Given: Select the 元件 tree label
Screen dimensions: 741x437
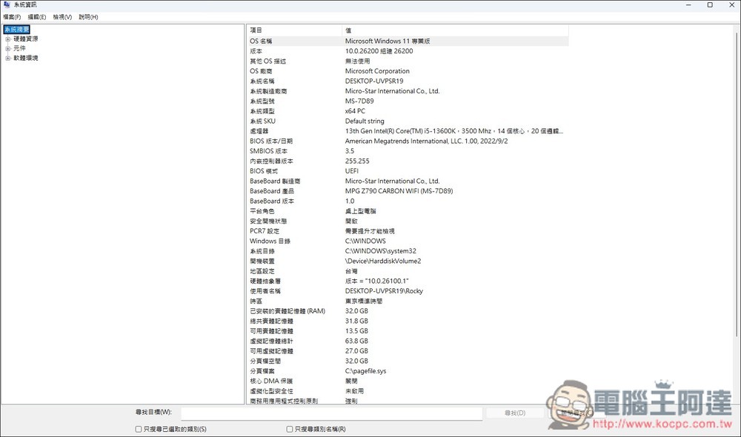Looking at the screenshot, I should point(19,48).
